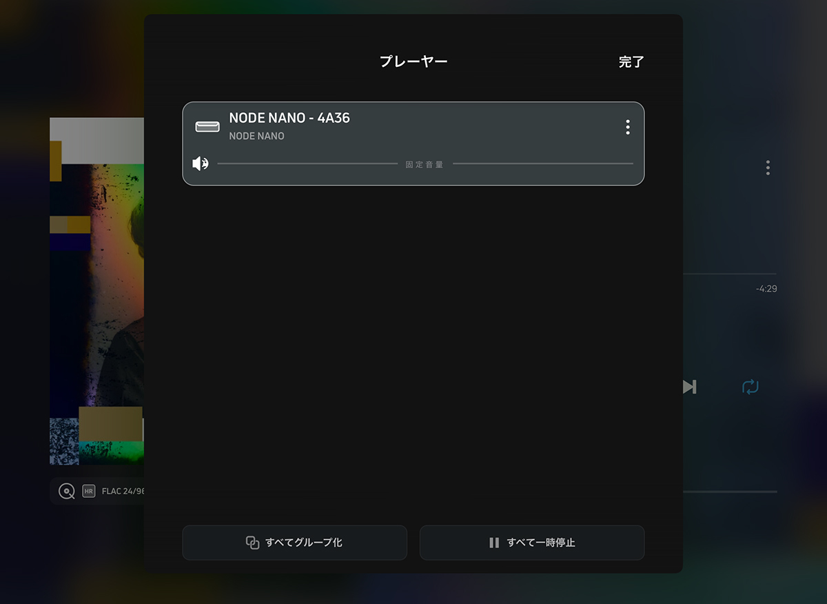
Task: Click the next track button in background
Action: click(x=690, y=387)
